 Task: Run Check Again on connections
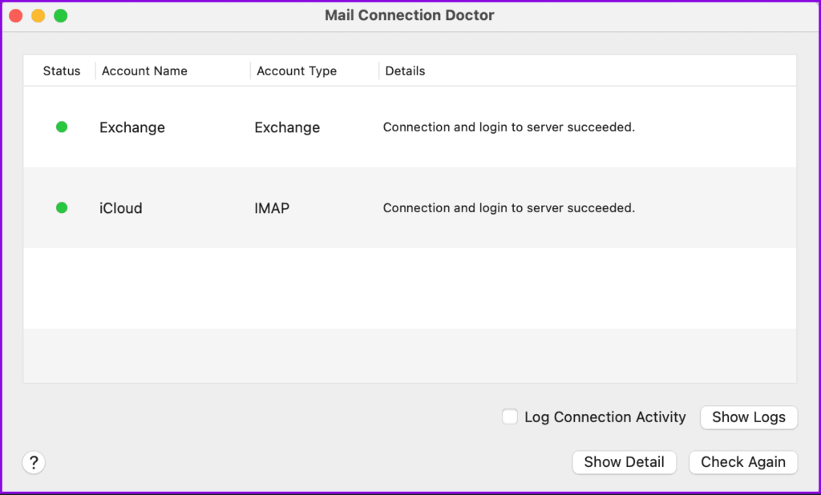point(743,462)
